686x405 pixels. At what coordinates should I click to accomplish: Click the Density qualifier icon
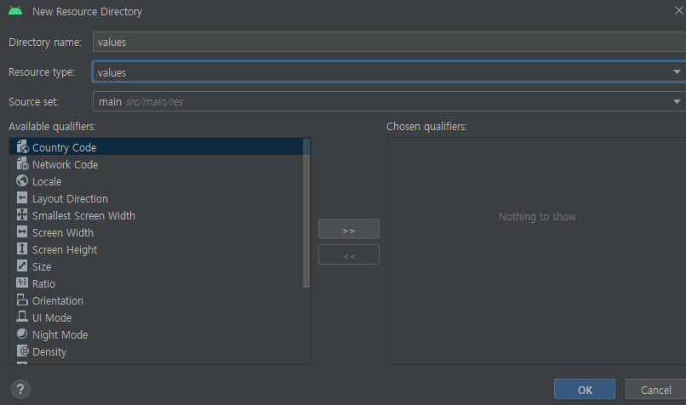(22, 351)
